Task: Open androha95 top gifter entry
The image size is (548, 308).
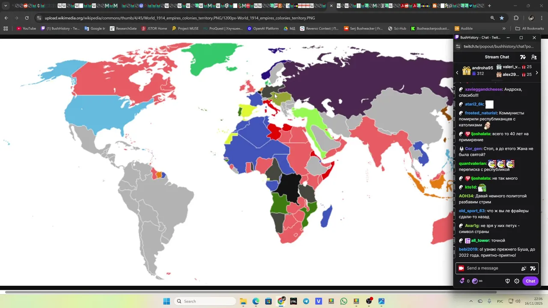Action: tap(478, 71)
